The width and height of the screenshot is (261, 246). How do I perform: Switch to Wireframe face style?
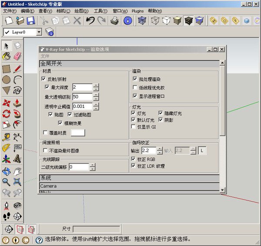click(x=155, y=21)
